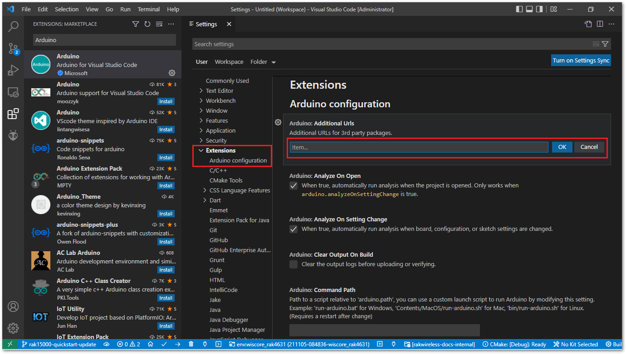
Task: Select Arduino configuration in settings tree
Action: (238, 160)
